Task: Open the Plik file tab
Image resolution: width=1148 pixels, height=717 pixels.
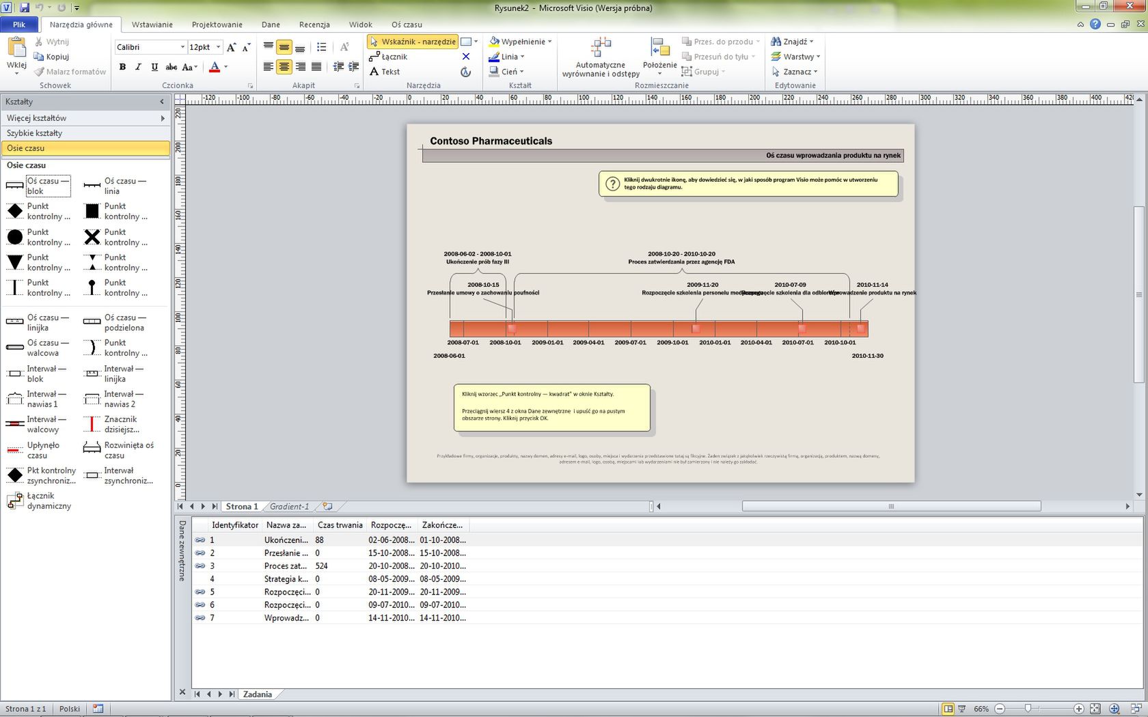Action: click(19, 25)
